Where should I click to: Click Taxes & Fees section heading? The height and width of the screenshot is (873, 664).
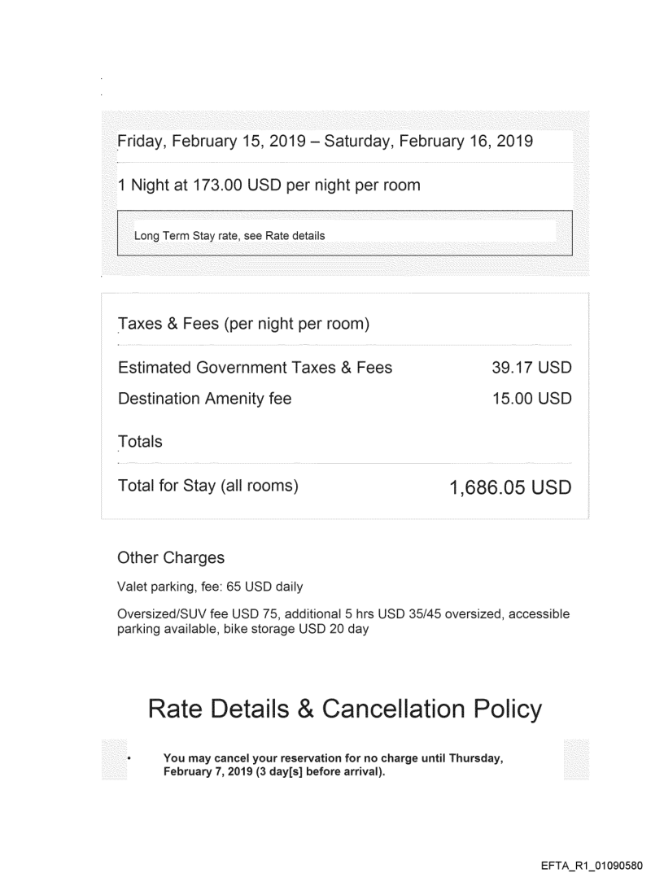244,325
